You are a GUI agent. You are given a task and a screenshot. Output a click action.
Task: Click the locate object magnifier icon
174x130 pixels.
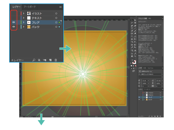click(x=34, y=60)
